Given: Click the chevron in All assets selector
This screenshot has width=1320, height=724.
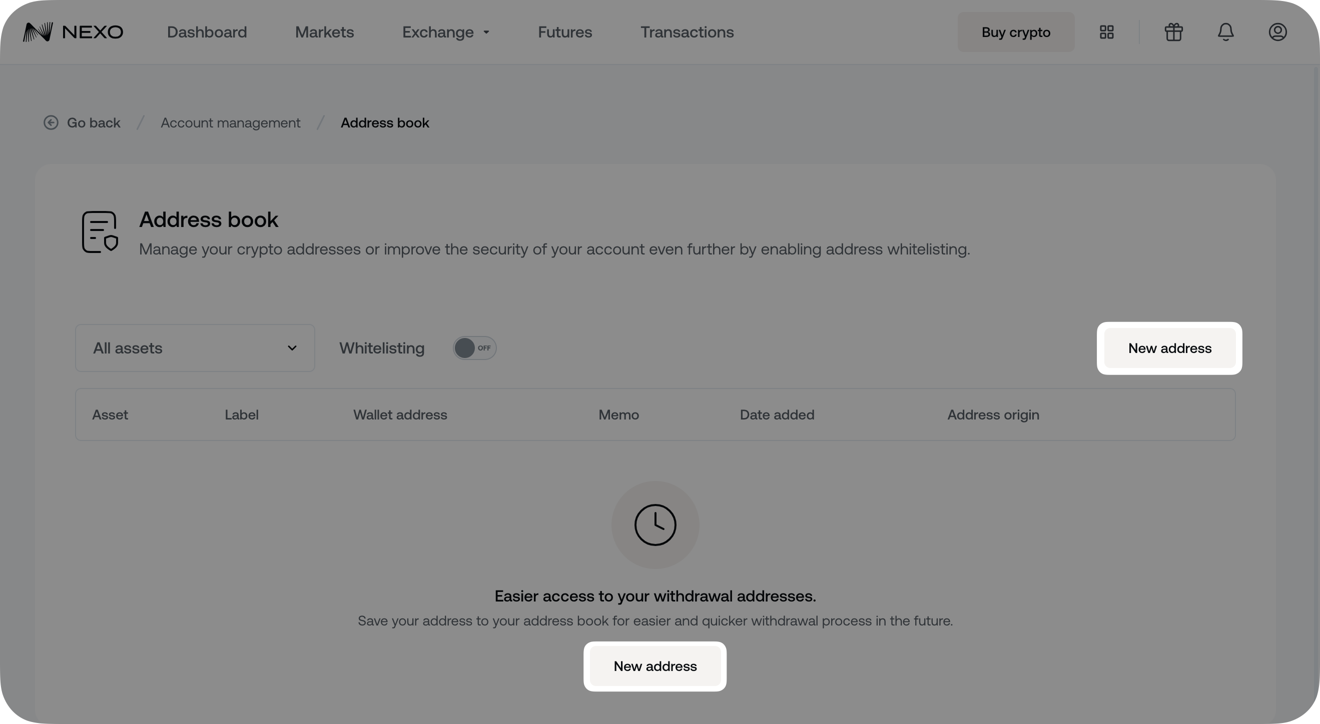Looking at the screenshot, I should click(292, 348).
